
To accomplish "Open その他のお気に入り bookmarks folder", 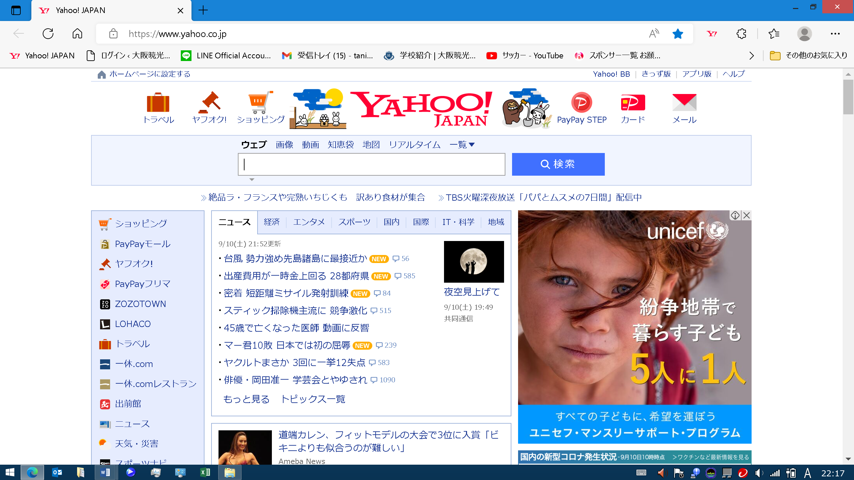I will click(x=808, y=56).
